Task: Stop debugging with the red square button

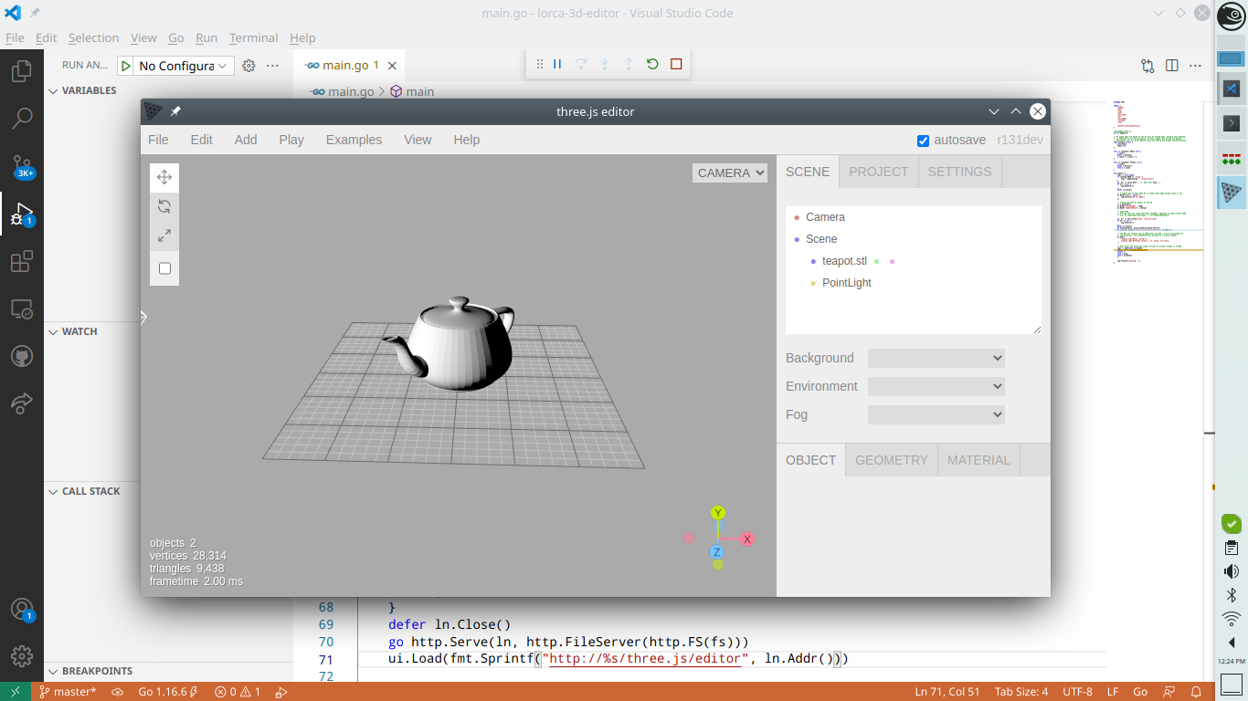Action: pos(676,64)
